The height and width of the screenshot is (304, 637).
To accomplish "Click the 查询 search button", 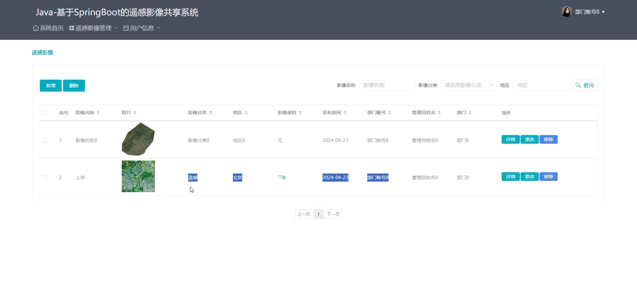I will click(x=585, y=85).
